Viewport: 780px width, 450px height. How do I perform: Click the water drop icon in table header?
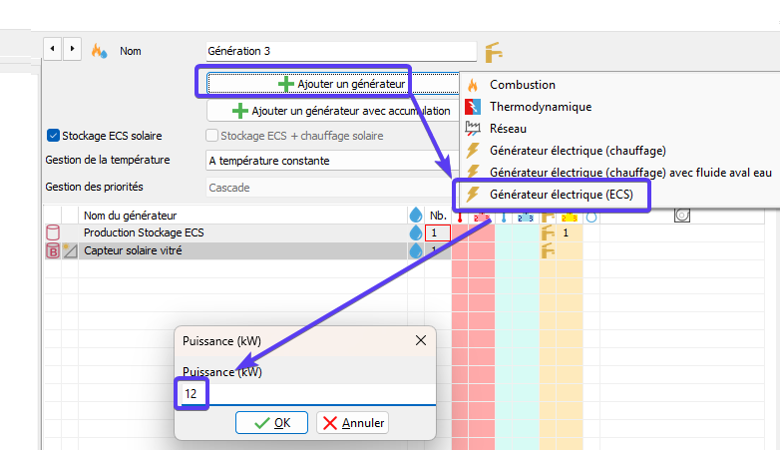pyautogui.click(x=415, y=215)
